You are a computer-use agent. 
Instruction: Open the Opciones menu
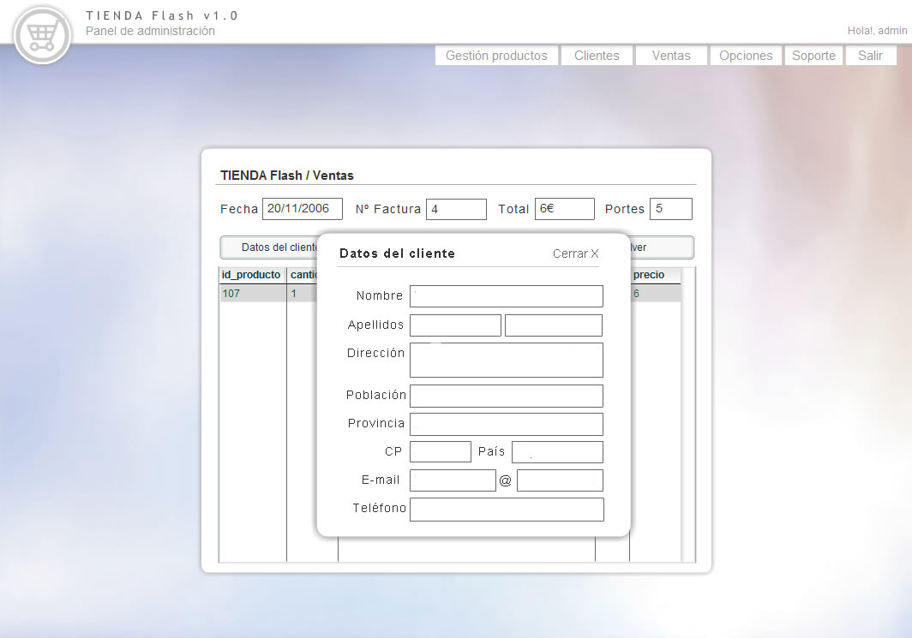click(746, 56)
